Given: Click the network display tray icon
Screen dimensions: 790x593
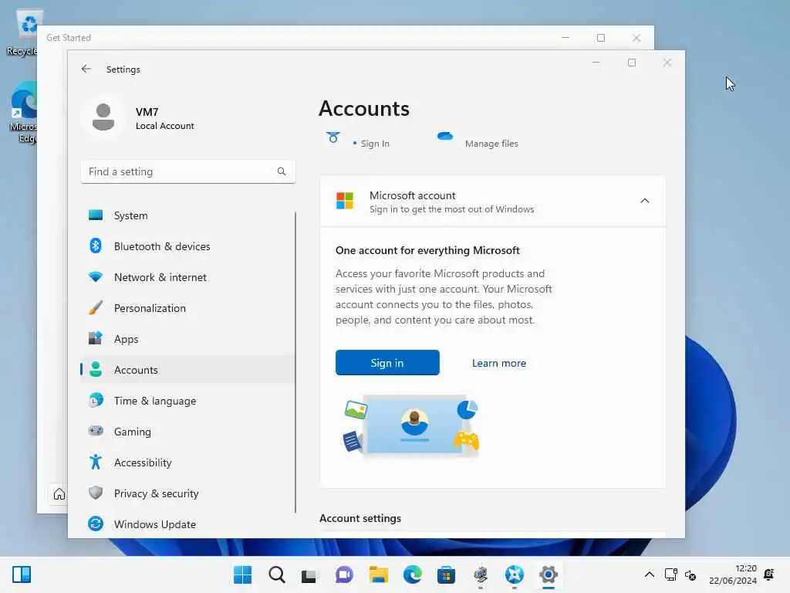Looking at the screenshot, I should click(671, 574).
